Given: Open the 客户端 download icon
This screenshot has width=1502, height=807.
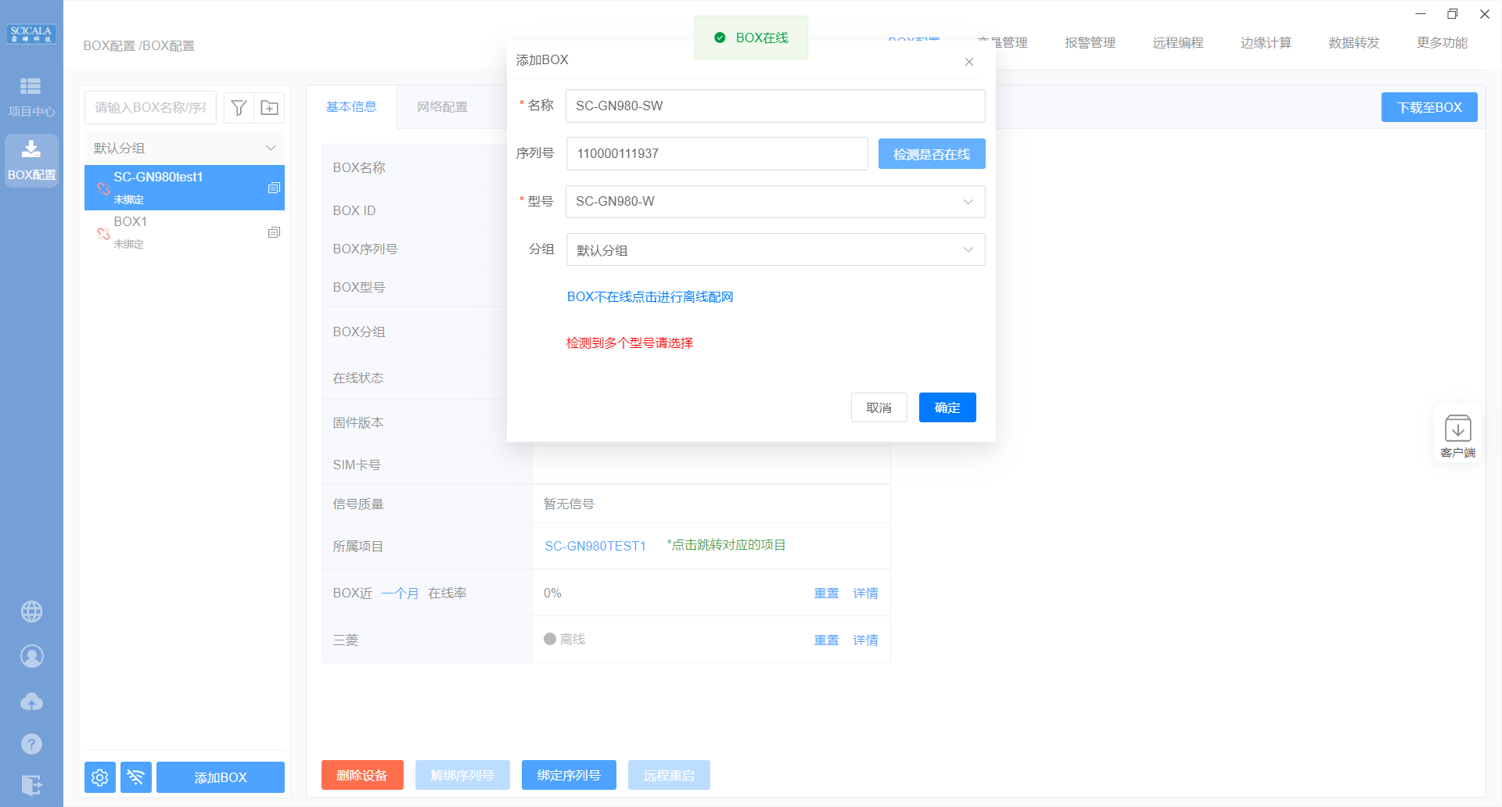Looking at the screenshot, I should pyautogui.click(x=1457, y=435).
